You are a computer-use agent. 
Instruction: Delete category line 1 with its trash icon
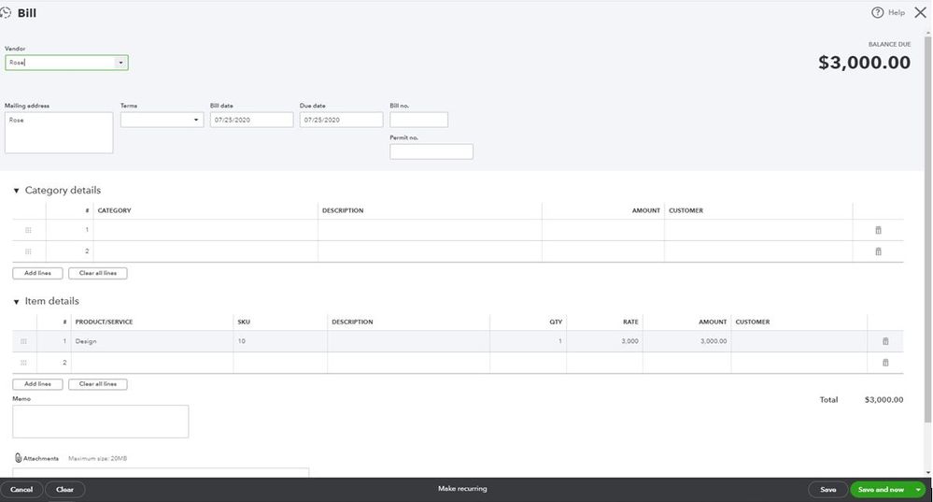878,230
